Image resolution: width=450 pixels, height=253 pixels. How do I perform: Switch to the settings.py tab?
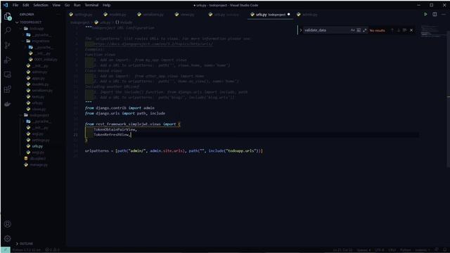(x=81, y=14)
